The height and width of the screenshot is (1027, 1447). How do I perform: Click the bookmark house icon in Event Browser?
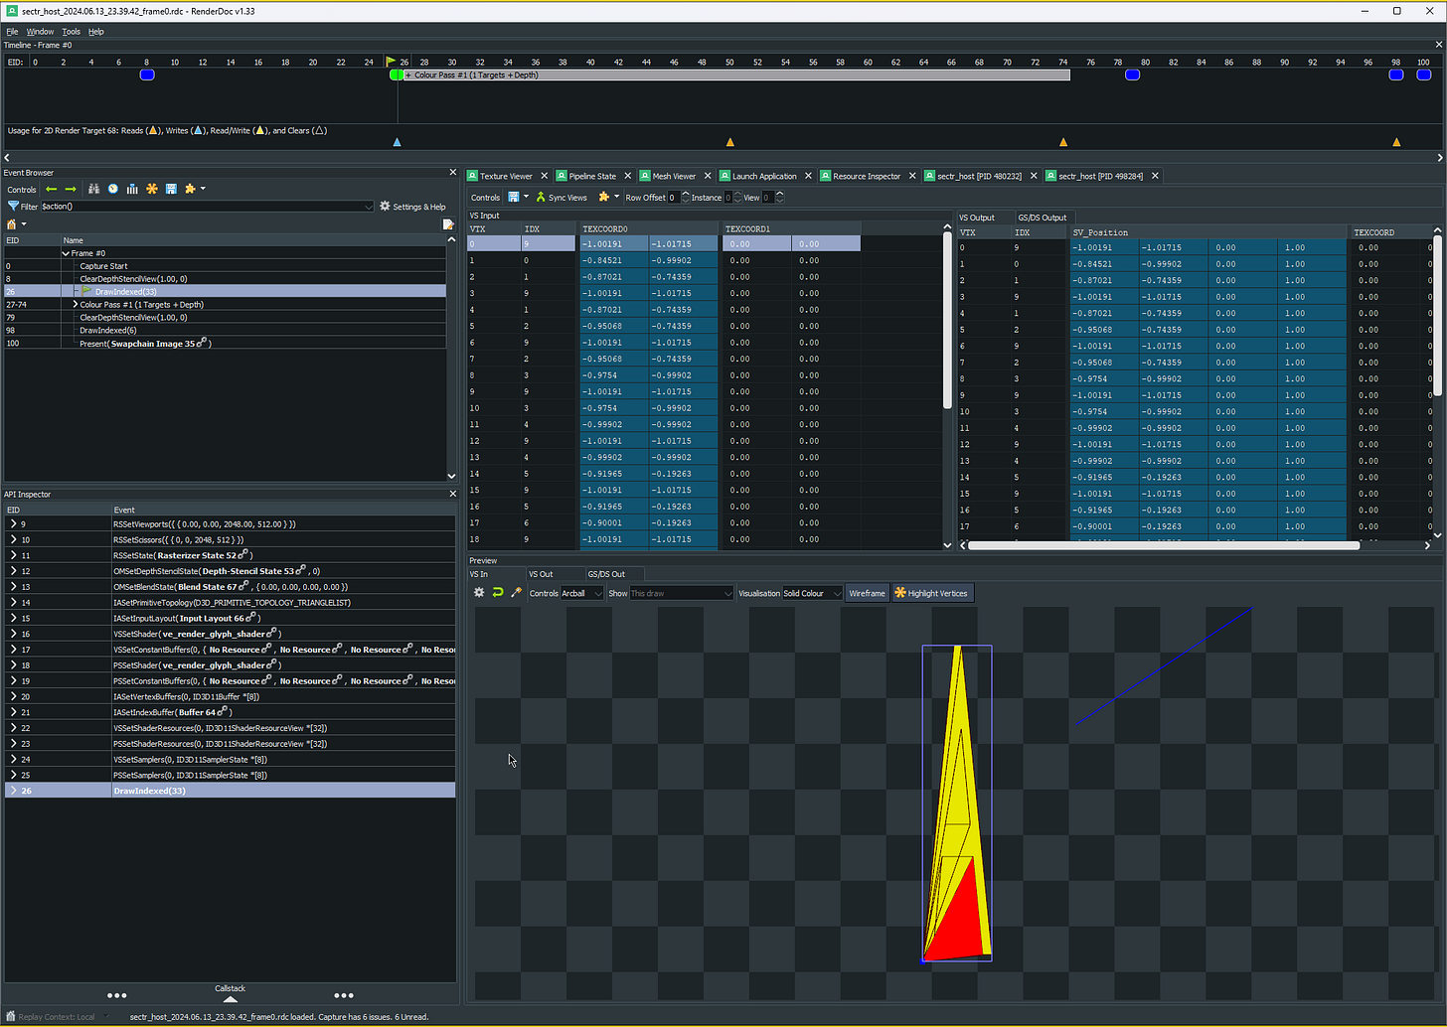(x=12, y=224)
